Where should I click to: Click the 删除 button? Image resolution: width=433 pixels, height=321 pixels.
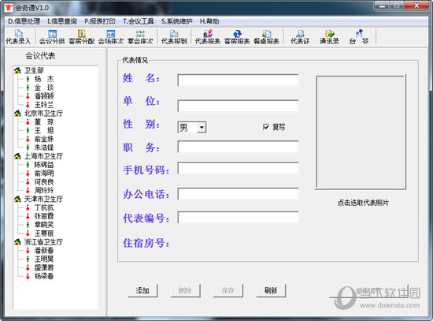coord(185,290)
